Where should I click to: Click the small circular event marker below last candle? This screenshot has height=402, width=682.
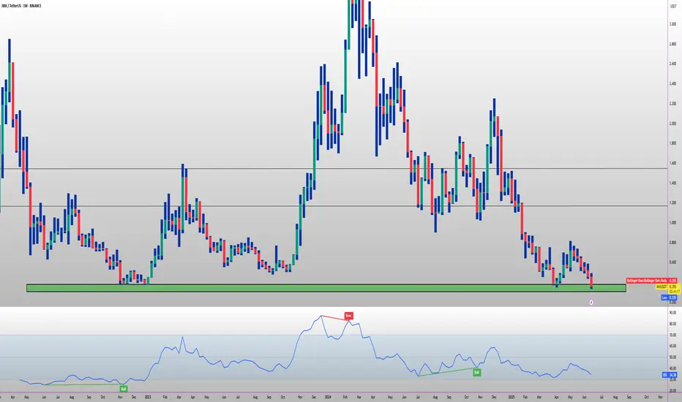(x=591, y=302)
